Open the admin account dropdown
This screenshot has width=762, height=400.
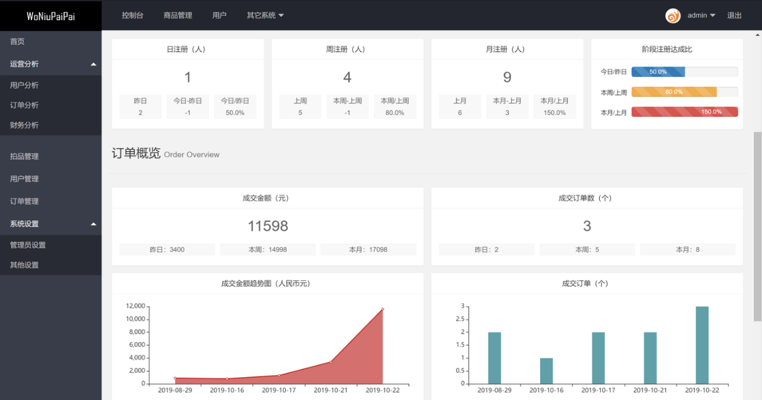click(701, 15)
